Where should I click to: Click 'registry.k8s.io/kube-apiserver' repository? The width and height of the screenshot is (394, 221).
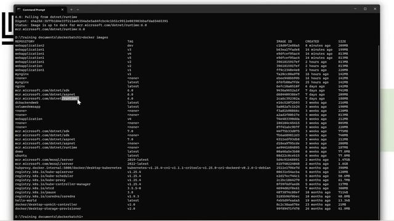point(44,172)
